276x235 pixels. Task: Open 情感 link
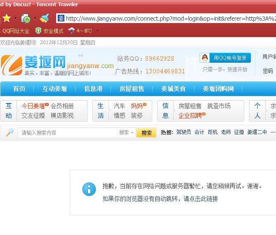[119, 115]
